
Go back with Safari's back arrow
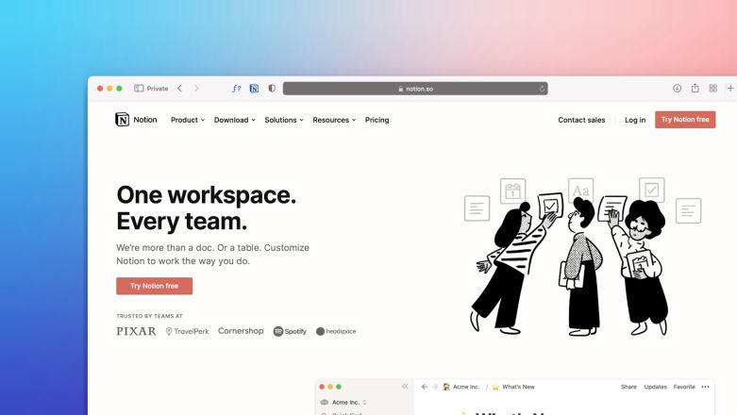(x=179, y=89)
